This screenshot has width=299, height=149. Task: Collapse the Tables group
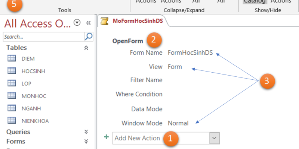(x=86, y=48)
